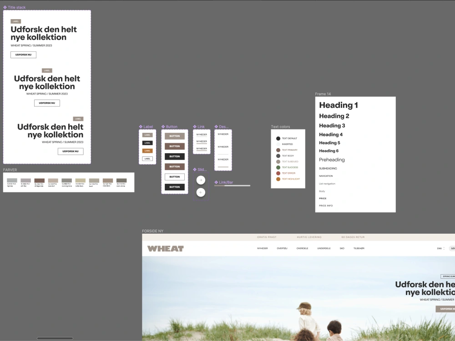The image size is (455, 341).
Task: Click the Button component diamond icon
Action: tap(163, 127)
